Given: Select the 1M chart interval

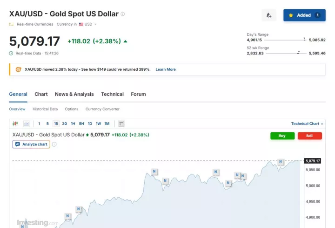Looking at the screenshot, I should pyautogui.click(x=107, y=124).
